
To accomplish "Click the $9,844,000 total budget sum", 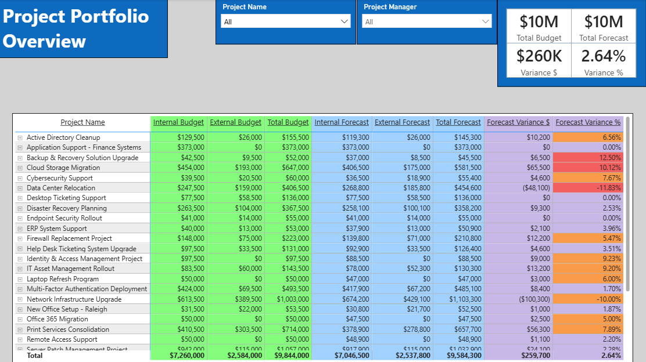I will pyautogui.click(x=292, y=356).
